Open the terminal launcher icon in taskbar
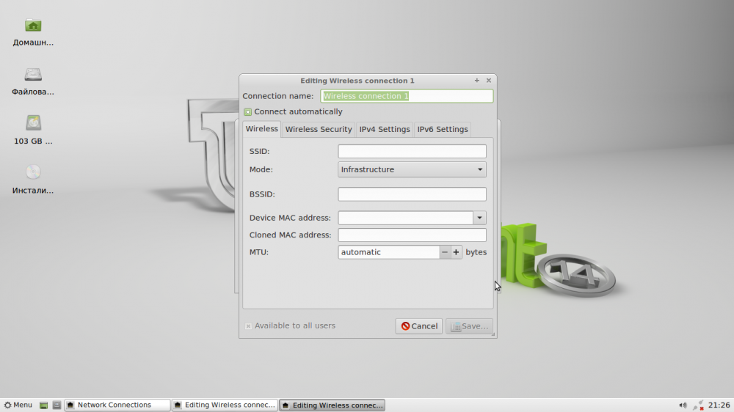The width and height of the screenshot is (734, 412). click(57, 405)
